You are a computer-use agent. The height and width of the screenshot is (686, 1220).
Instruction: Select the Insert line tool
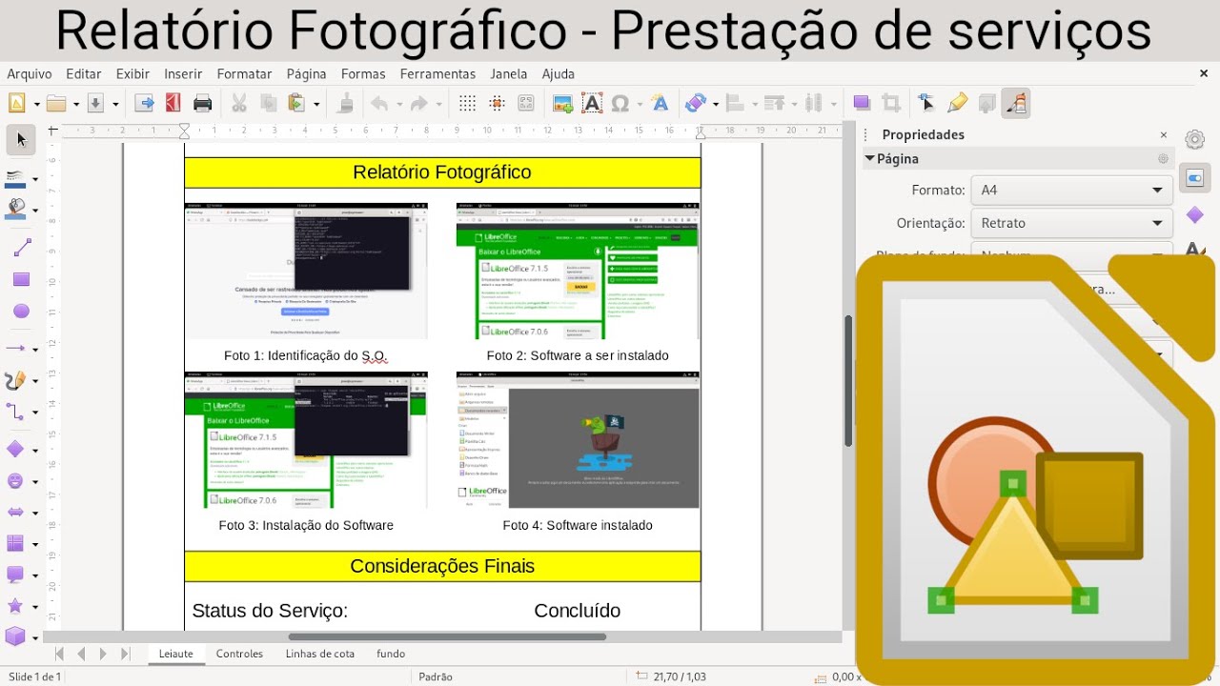click(21, 249)
